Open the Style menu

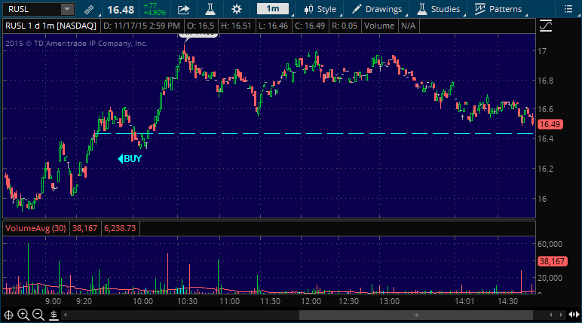coord(320,9)
